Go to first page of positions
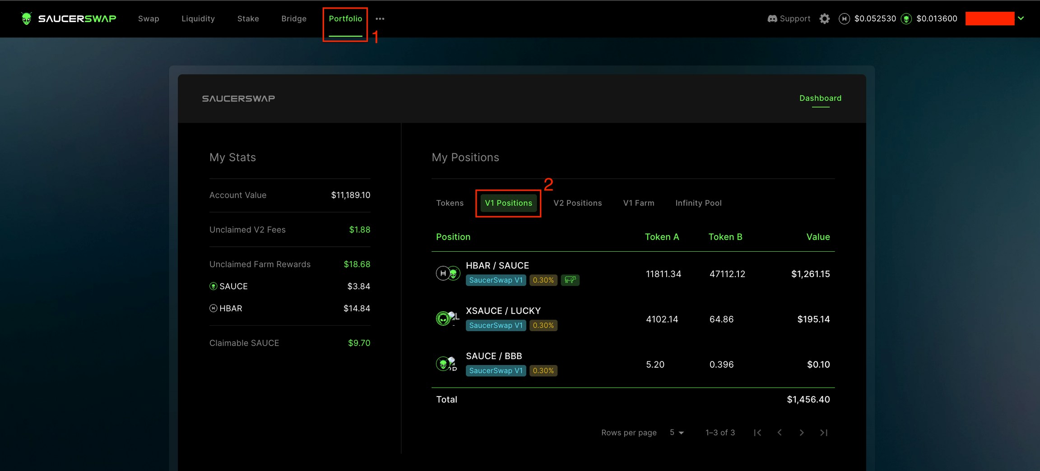1040x471 pixels. point(758,433)
